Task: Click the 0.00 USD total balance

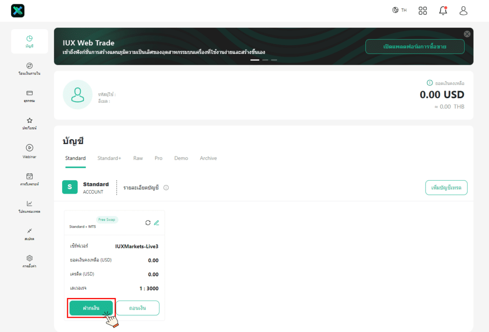Action: (x=442, y=94)
